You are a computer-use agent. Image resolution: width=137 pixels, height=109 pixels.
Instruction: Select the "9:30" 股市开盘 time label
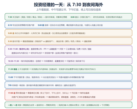point(10,41)
